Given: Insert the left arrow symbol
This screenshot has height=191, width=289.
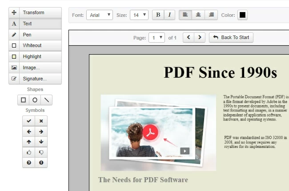Looking at the screenshot, I should click(29, 131).
